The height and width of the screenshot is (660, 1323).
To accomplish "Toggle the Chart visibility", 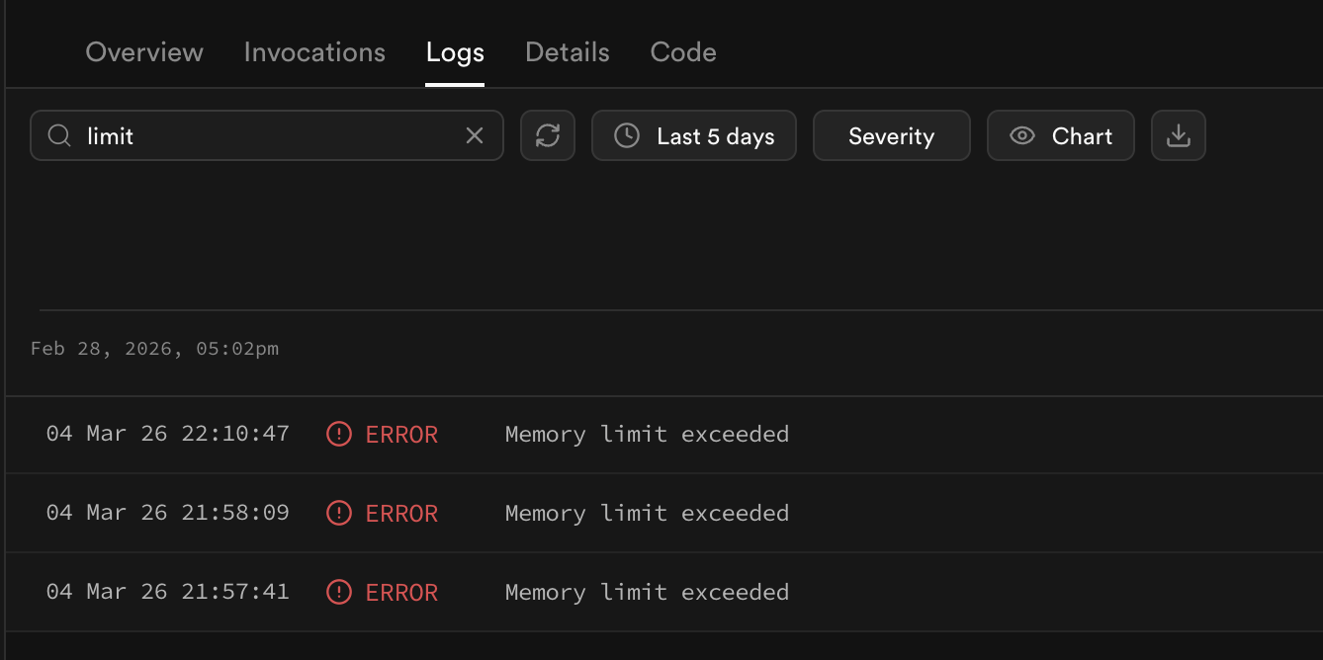I will [1061, 136].
